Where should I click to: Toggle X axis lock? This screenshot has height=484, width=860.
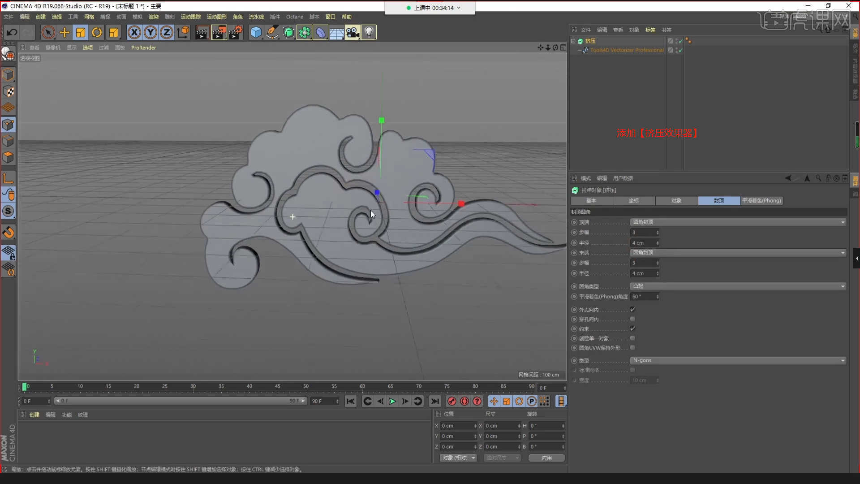coord(134,32)
